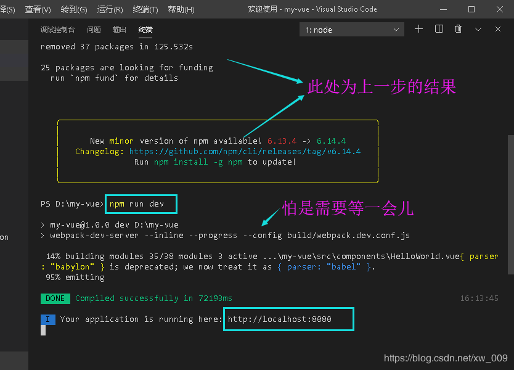This screenshot has height=370, width=514.
Task: Click the green DONE badge
Action: (x=55, y=298)
